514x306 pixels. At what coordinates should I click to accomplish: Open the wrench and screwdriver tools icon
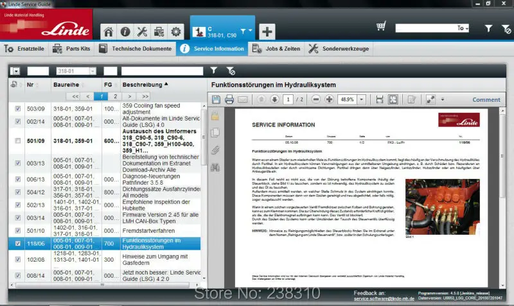point(142,31)
